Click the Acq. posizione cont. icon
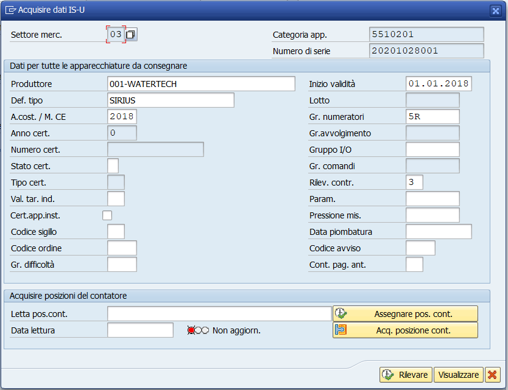The image size is (508, 390). 341,330
